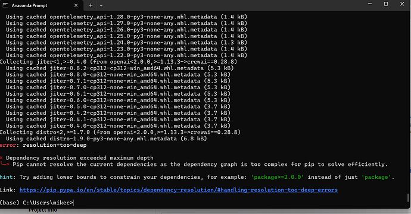This screenshot has width=411, height=214.
Task: Close the Anaconda Prompt tab
Action: tap(76, 5)
